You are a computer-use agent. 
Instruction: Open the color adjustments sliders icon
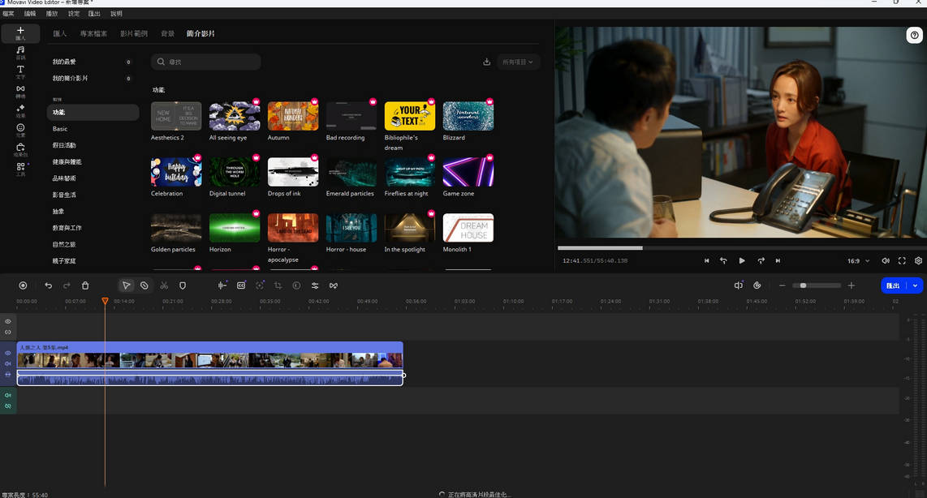tap(315, 285)
